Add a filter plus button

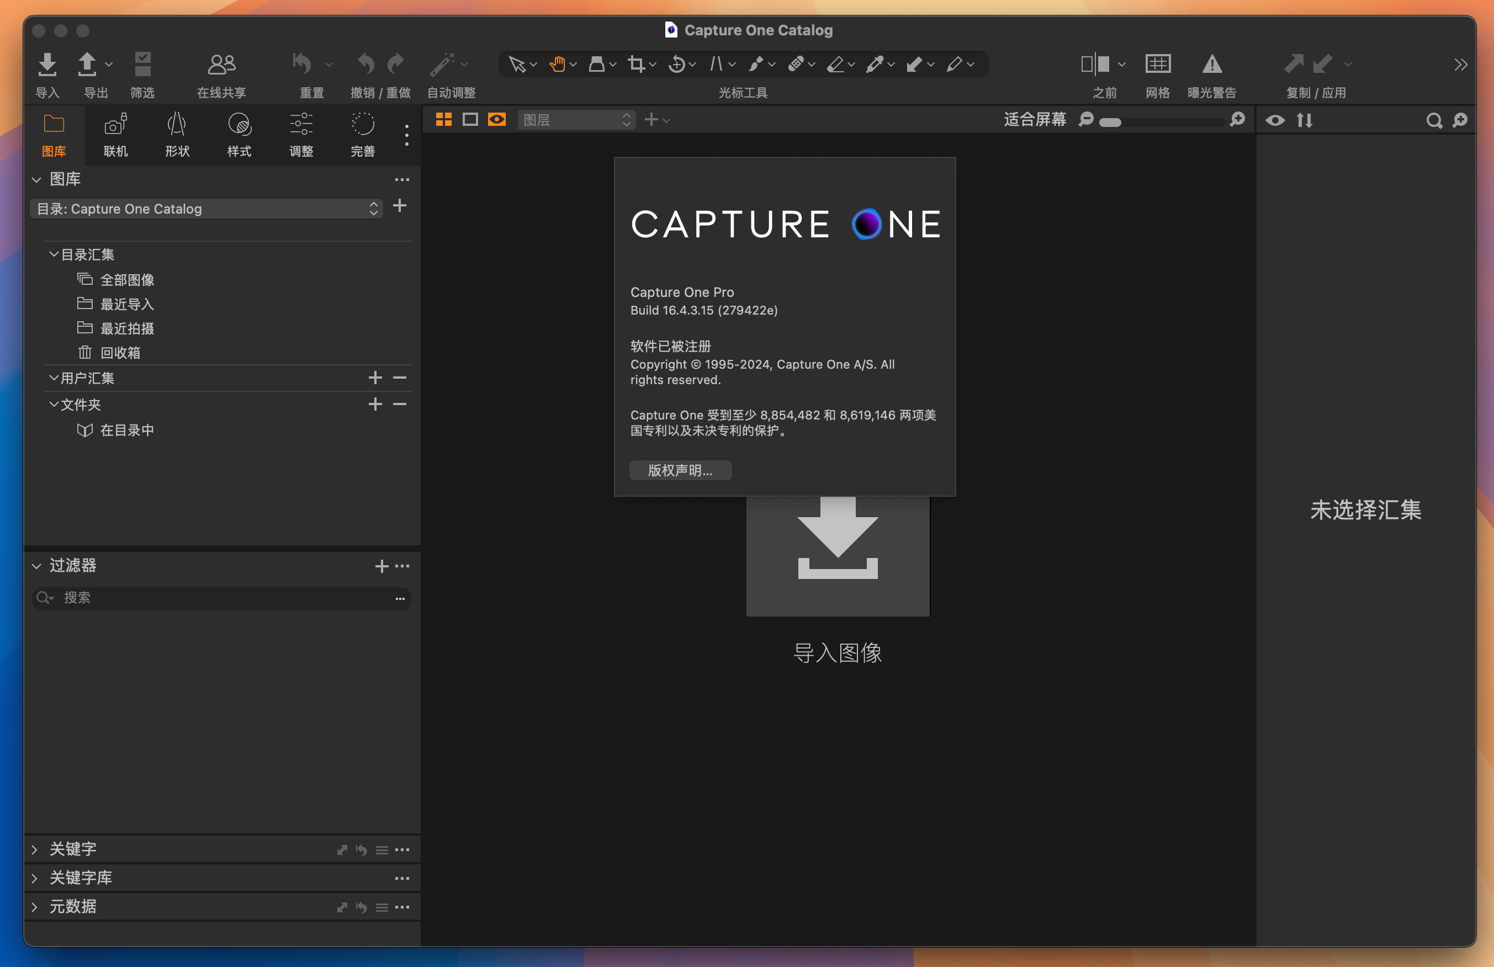[x=382, y=567]
